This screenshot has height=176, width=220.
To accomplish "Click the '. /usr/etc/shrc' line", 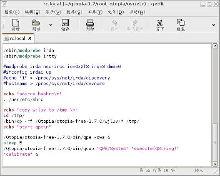I will point(23,99).
